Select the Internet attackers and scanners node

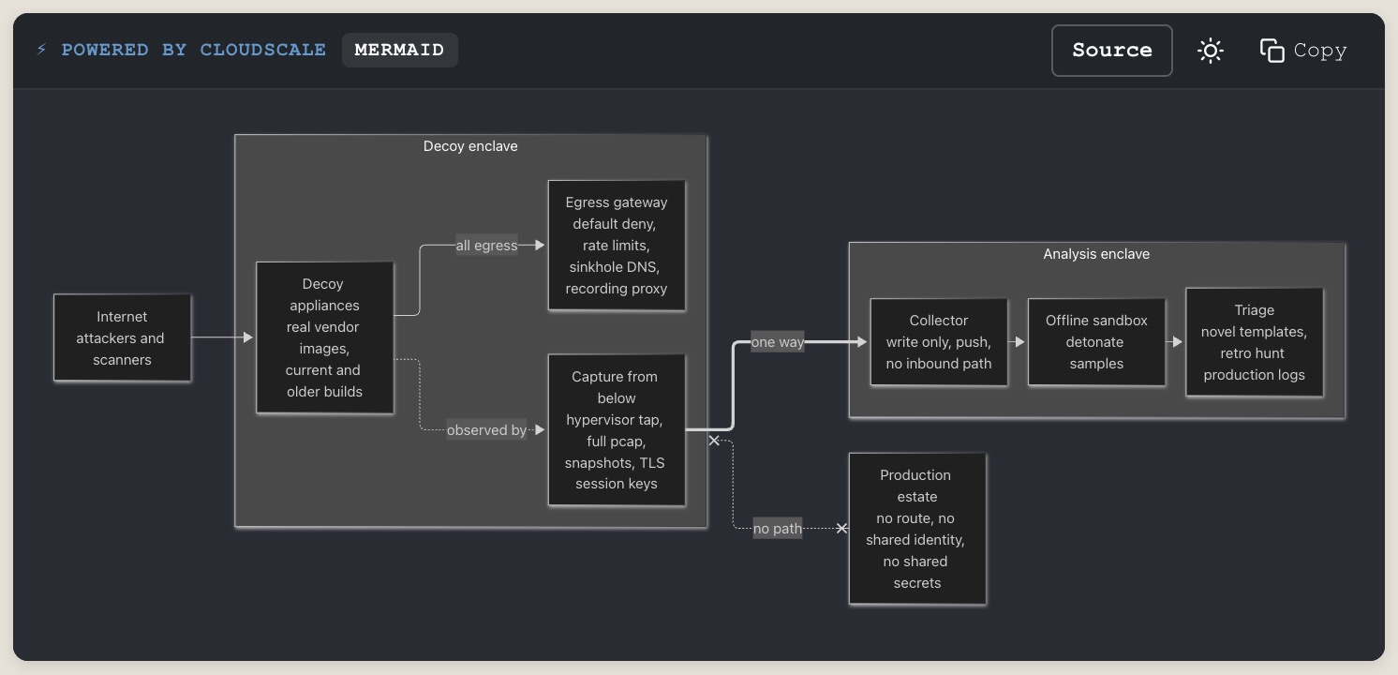tap(122, 338)
